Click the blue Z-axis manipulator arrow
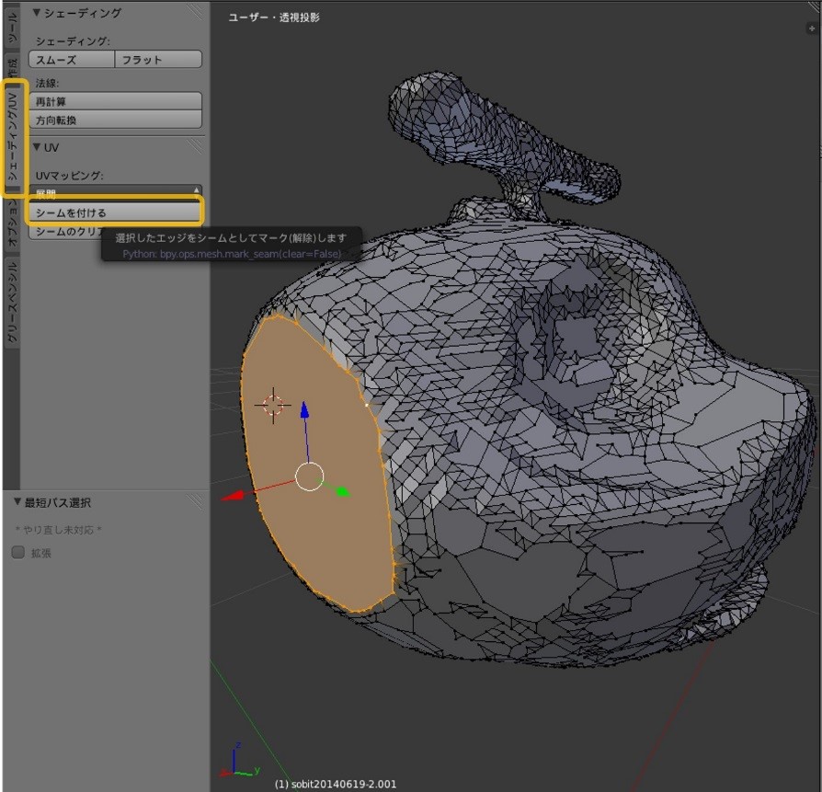The height and width of the screenshot is (792, 822). 304,412
